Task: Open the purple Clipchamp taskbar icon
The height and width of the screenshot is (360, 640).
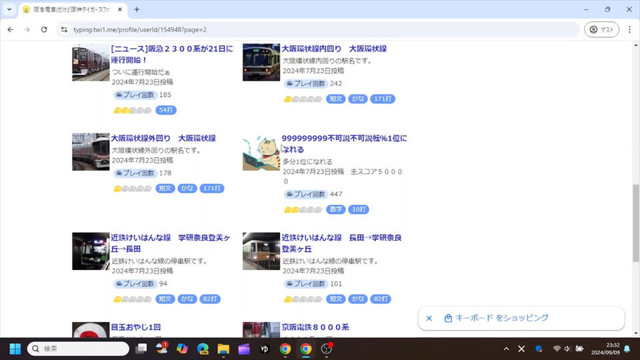Action: tap(244, 349)
